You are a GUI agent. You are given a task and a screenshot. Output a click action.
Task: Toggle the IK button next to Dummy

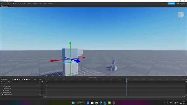point(8,82)
